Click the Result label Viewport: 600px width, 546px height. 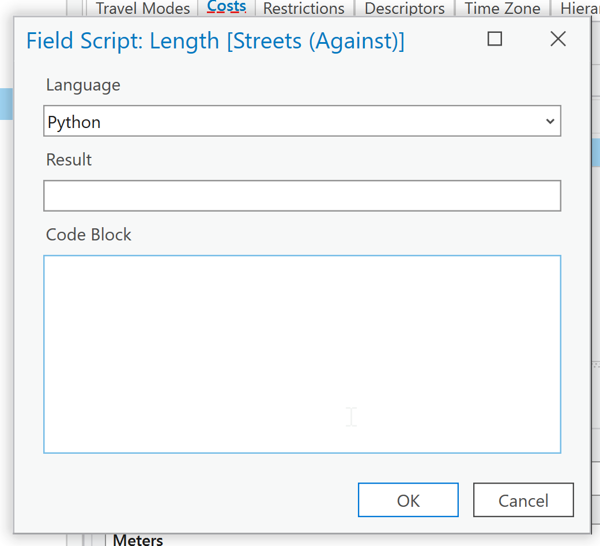69,160
